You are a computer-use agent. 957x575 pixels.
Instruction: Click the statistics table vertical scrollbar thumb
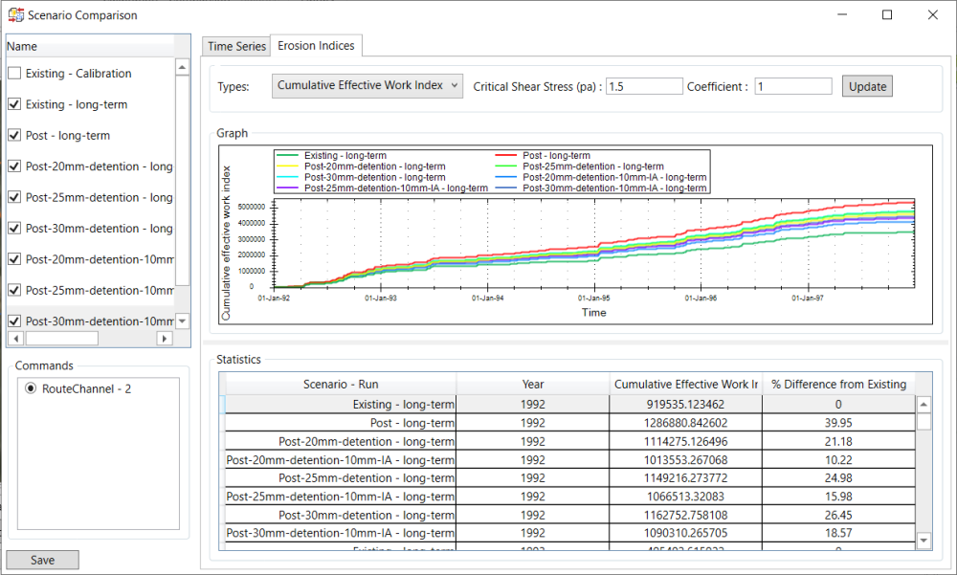click(x=924, y=422)
